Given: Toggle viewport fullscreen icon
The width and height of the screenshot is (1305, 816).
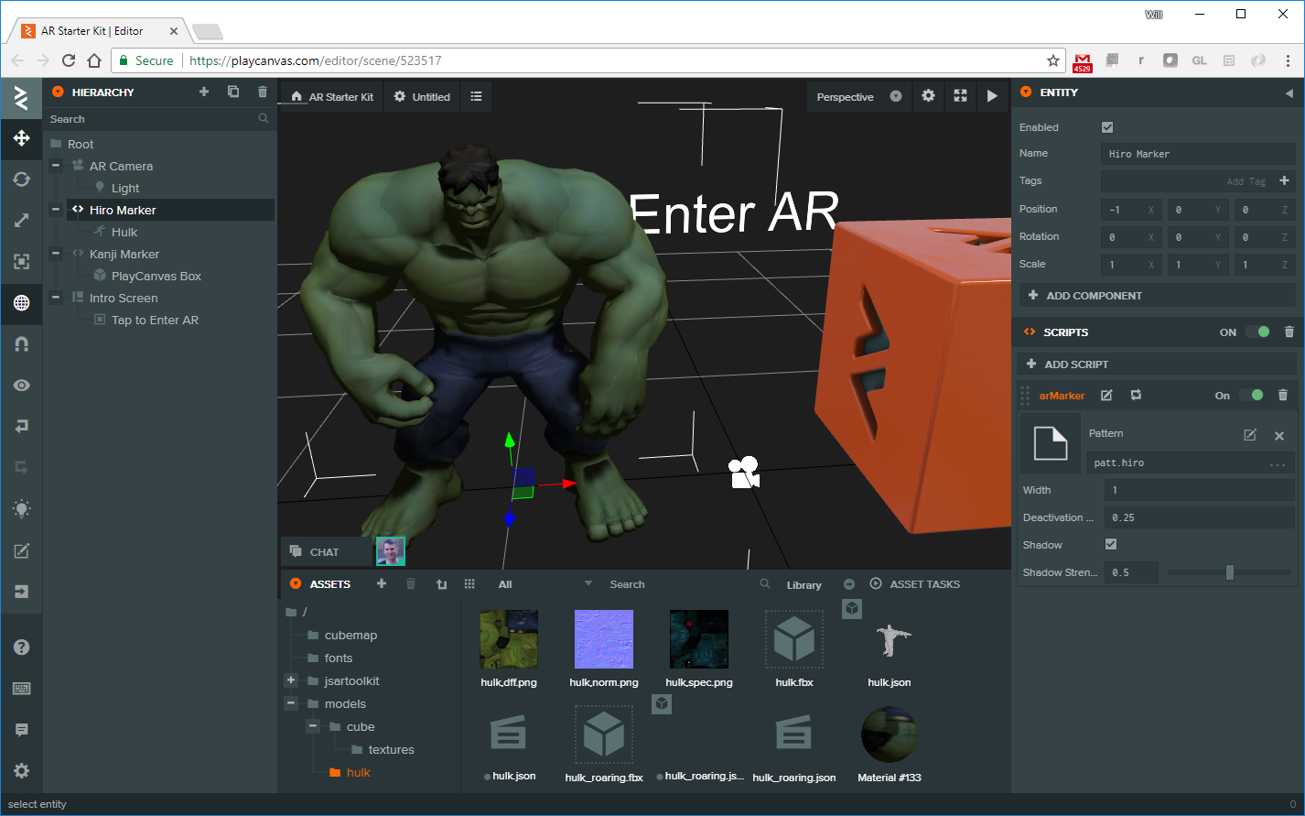Looking at the screenshot, I should pos(960,96).
